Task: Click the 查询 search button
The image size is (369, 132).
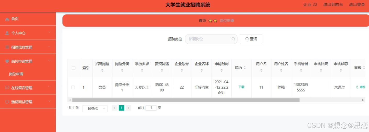Action: pyautogui.click(x=251, y=39)
